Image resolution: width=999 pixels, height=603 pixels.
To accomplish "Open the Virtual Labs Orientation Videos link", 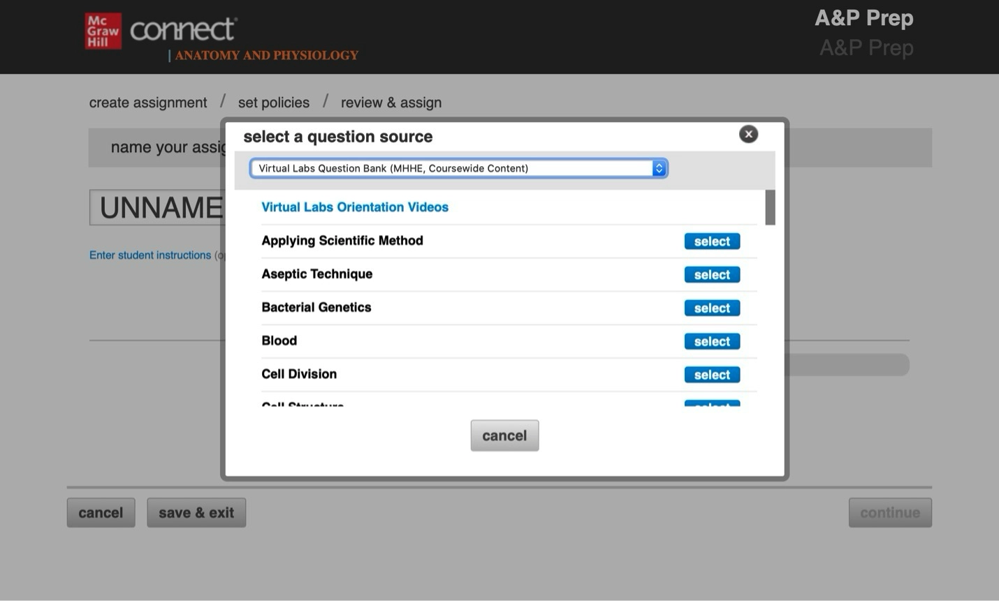I will point(355,207).
